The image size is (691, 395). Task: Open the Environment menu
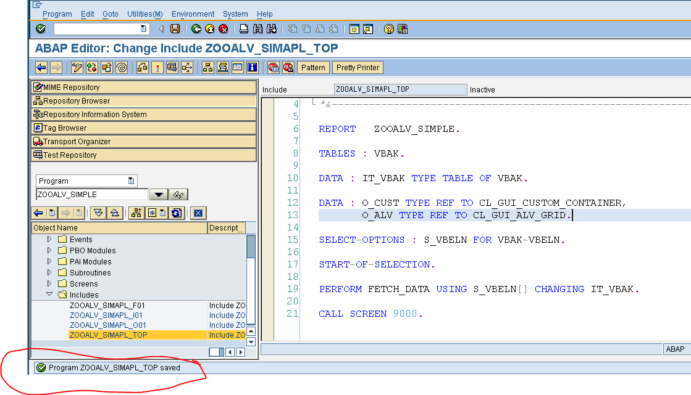[193, 14]
